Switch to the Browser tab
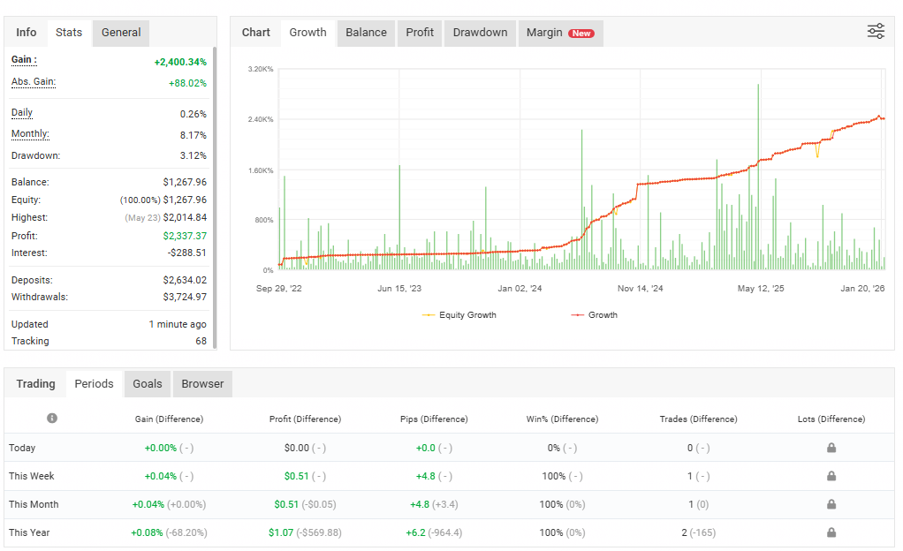This screenshot has height=551, width=903. [202, 384]
